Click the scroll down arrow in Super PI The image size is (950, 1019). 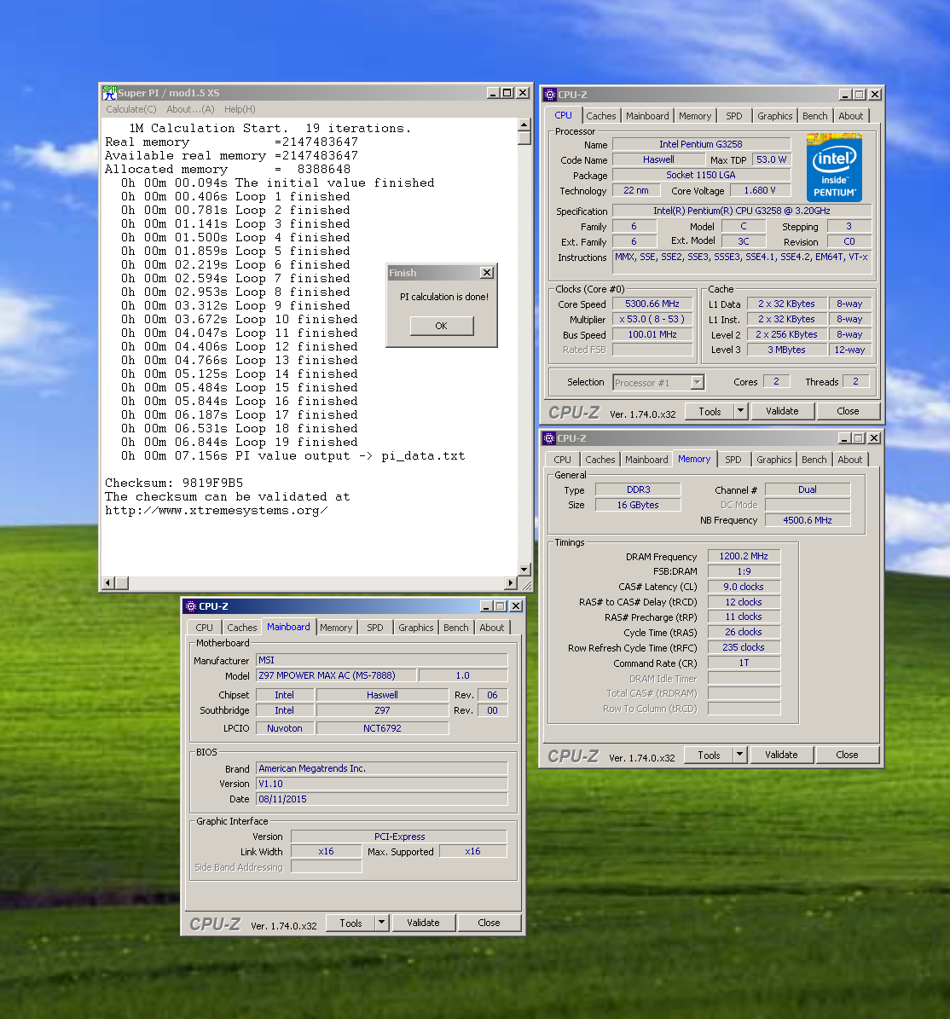coord(524,570)
